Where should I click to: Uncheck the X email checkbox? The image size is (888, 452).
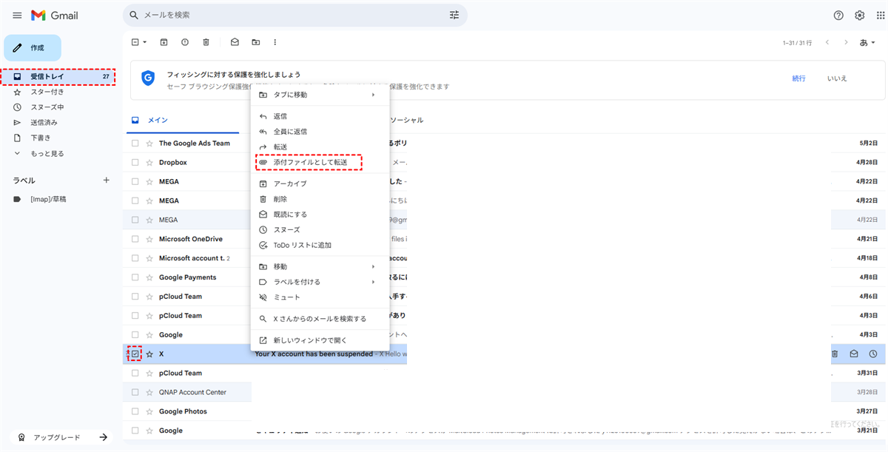135,354
